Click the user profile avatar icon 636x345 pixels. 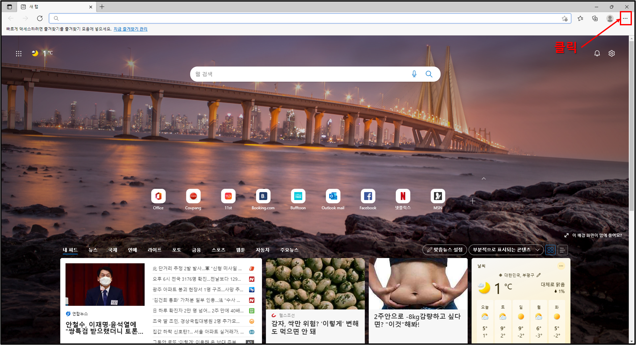tap(610, 18)
